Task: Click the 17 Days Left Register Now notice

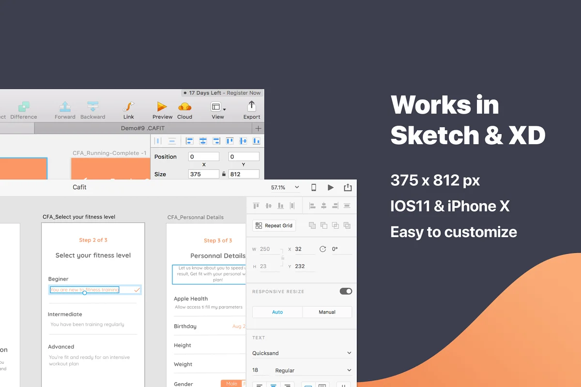Action: point(222,93)
